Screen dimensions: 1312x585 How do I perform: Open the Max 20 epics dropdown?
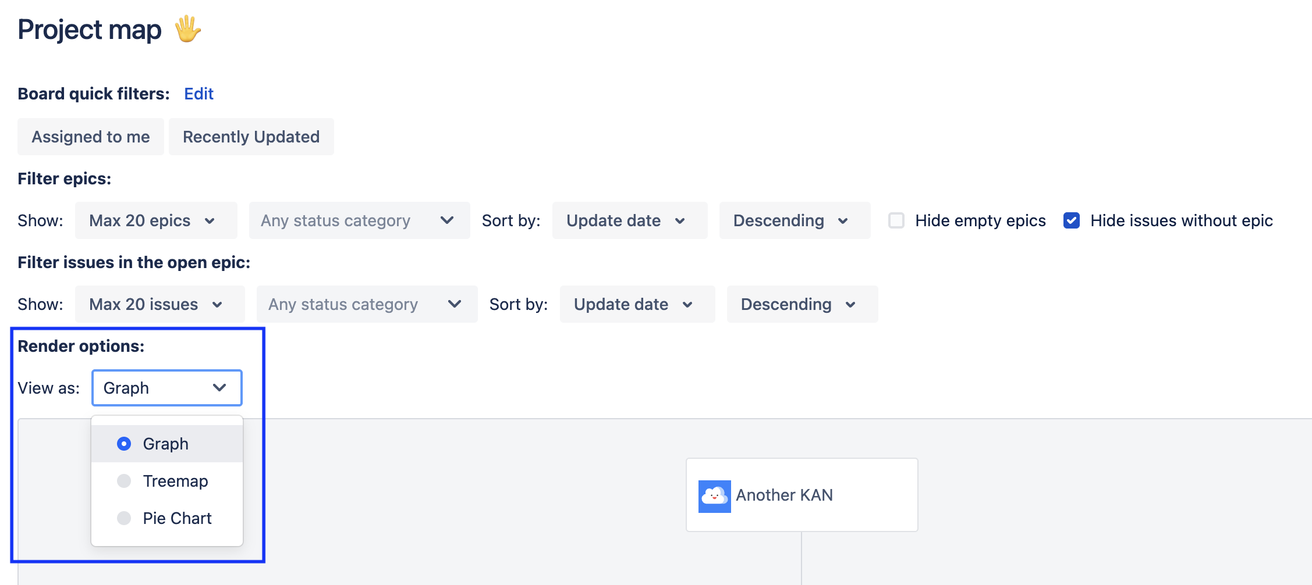tap(155, 220)
